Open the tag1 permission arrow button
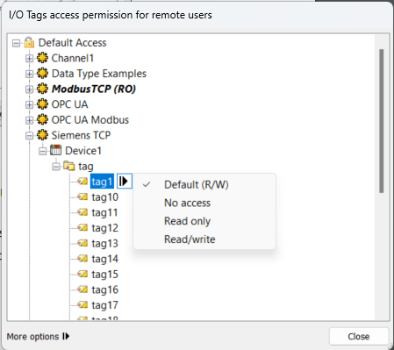394x350 pixels. pyautogui.click(x=125, y=182)
